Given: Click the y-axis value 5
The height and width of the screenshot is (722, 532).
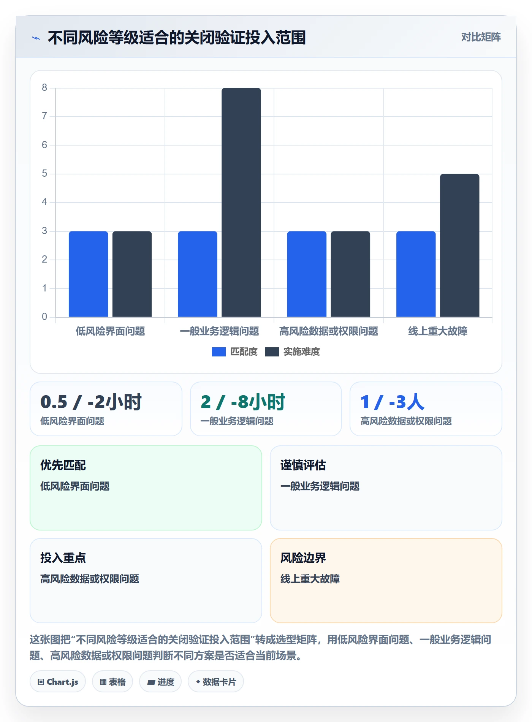Looking at the screenshot, I should coord(44,174).
